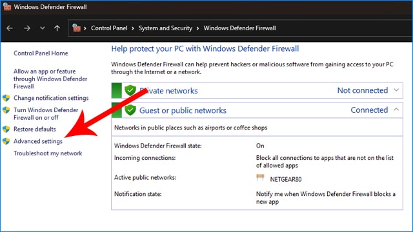Open Change notification settings link
The width and height of the screenshot is (413, 232).
pos(51,98)
